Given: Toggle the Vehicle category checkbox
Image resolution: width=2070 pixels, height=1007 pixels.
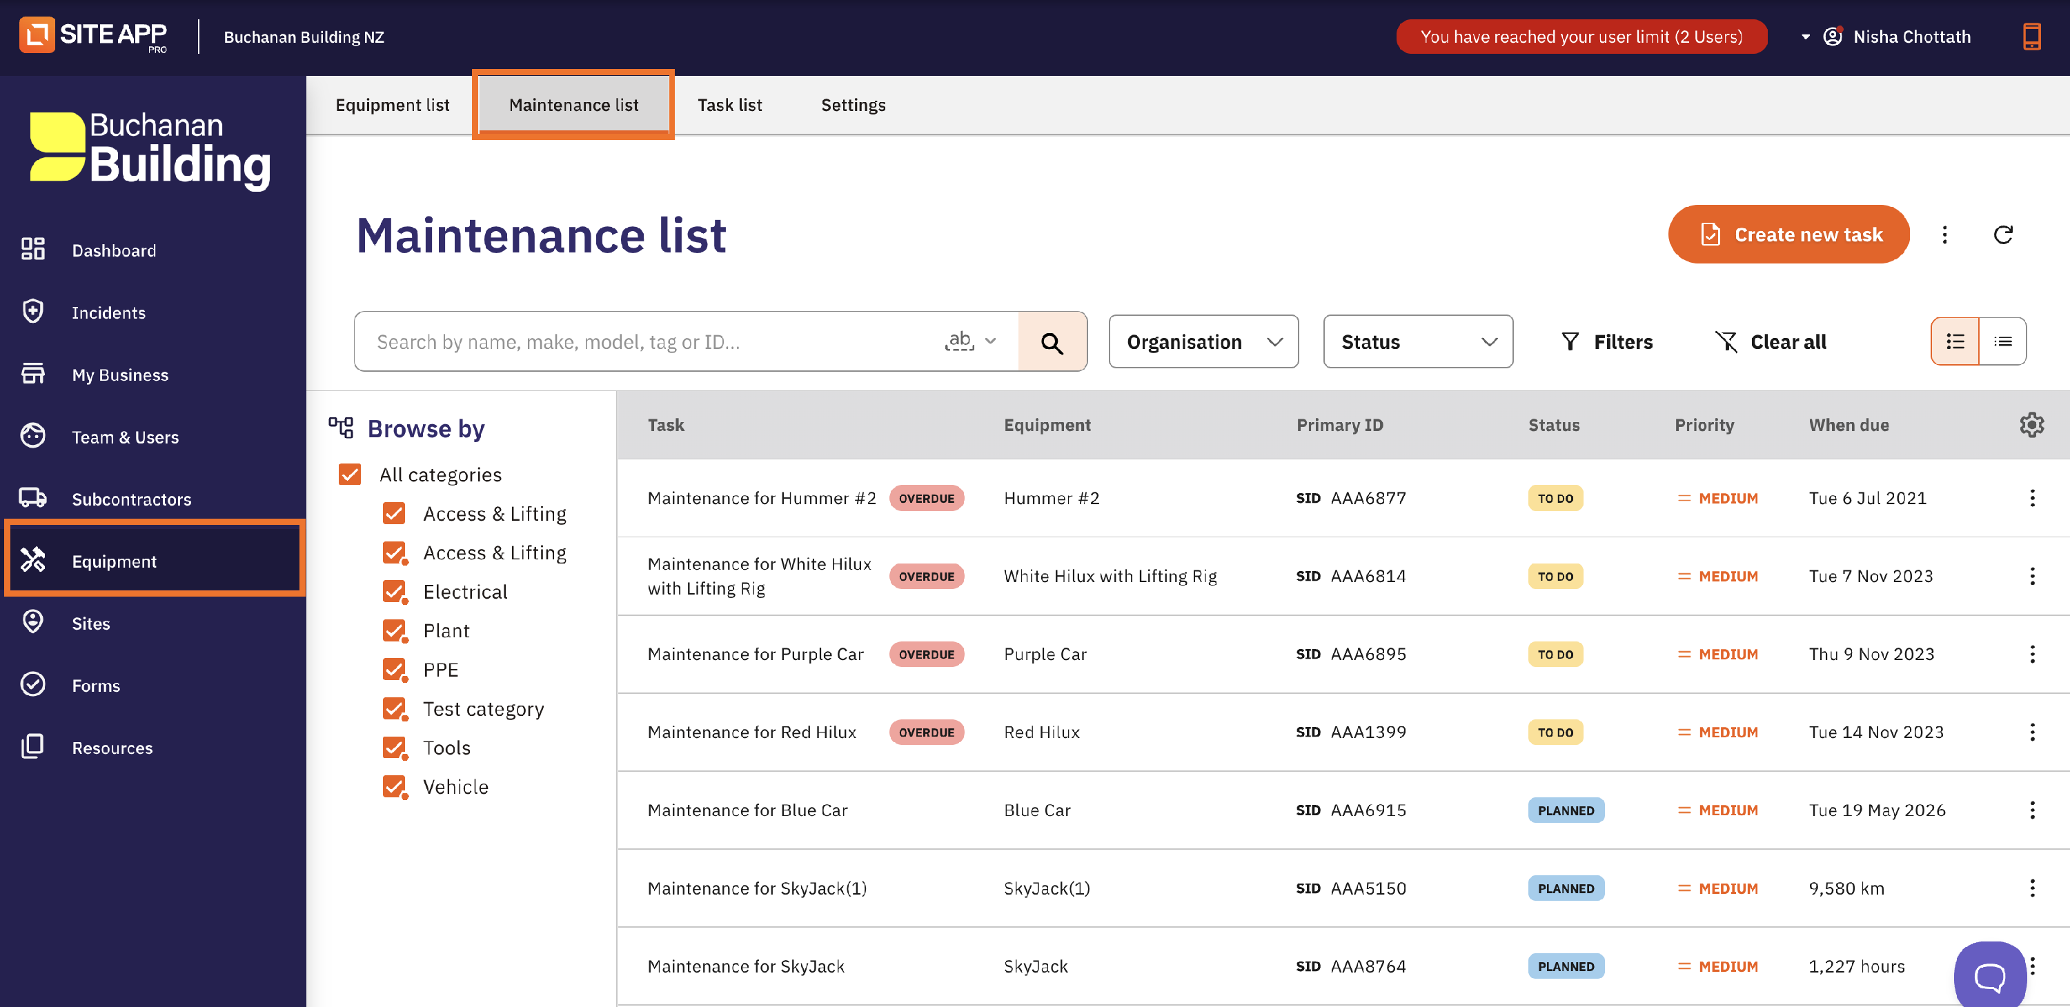Looking at the screenshot, I should coord(394,786).
